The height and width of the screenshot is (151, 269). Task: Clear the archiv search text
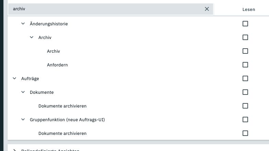tap(207, 9)
